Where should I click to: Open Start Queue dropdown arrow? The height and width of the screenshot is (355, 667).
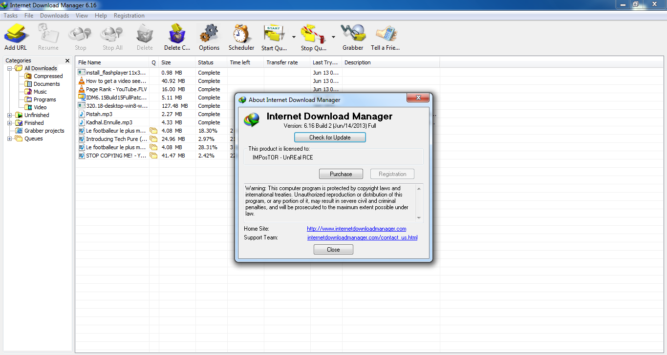(x=294, y=37)
